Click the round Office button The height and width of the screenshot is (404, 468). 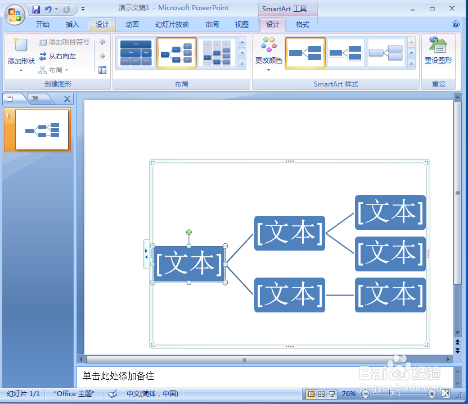point(14,15)
